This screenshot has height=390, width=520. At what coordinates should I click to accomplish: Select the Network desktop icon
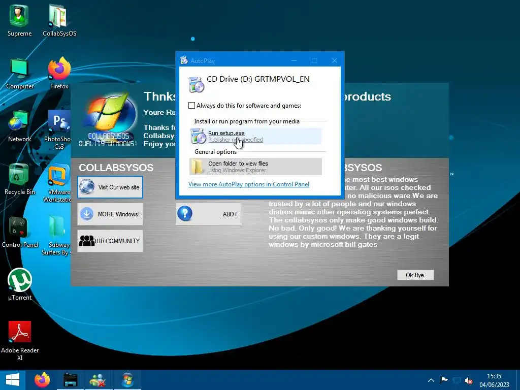(19, 126)
